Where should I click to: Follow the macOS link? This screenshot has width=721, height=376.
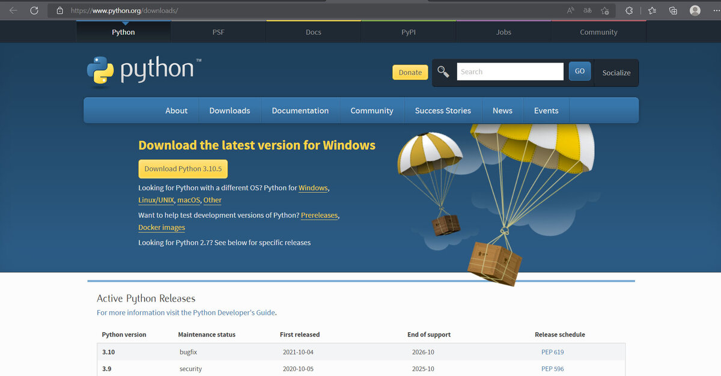tap(189, 200)
